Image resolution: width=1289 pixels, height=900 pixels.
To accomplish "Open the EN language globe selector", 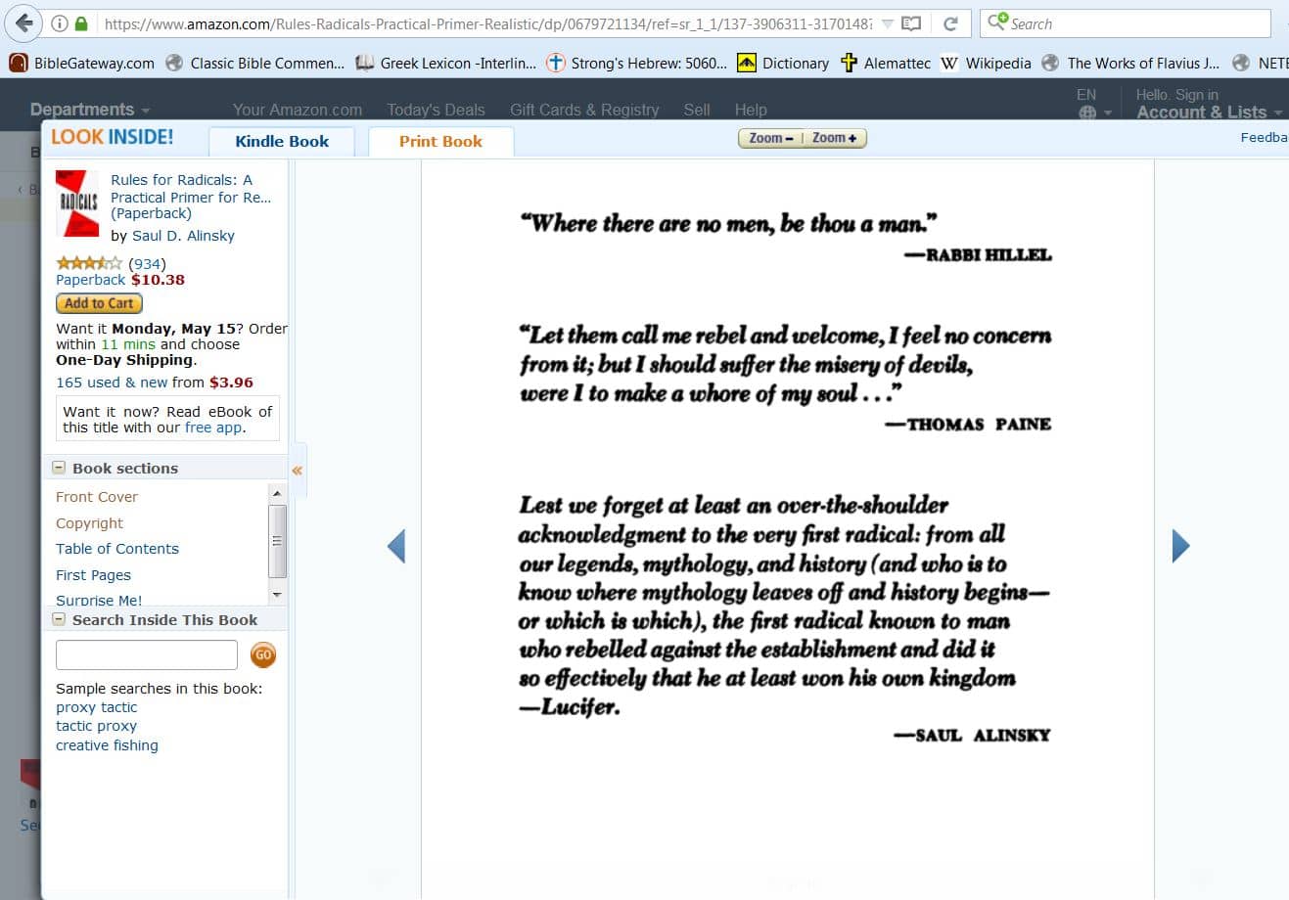I will tap(1093, 104).
